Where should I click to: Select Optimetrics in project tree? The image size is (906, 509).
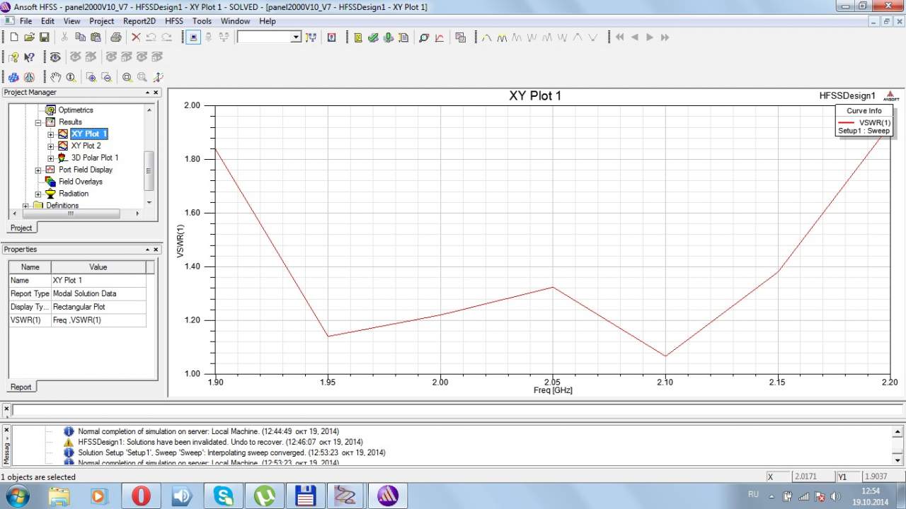(76, 110)
